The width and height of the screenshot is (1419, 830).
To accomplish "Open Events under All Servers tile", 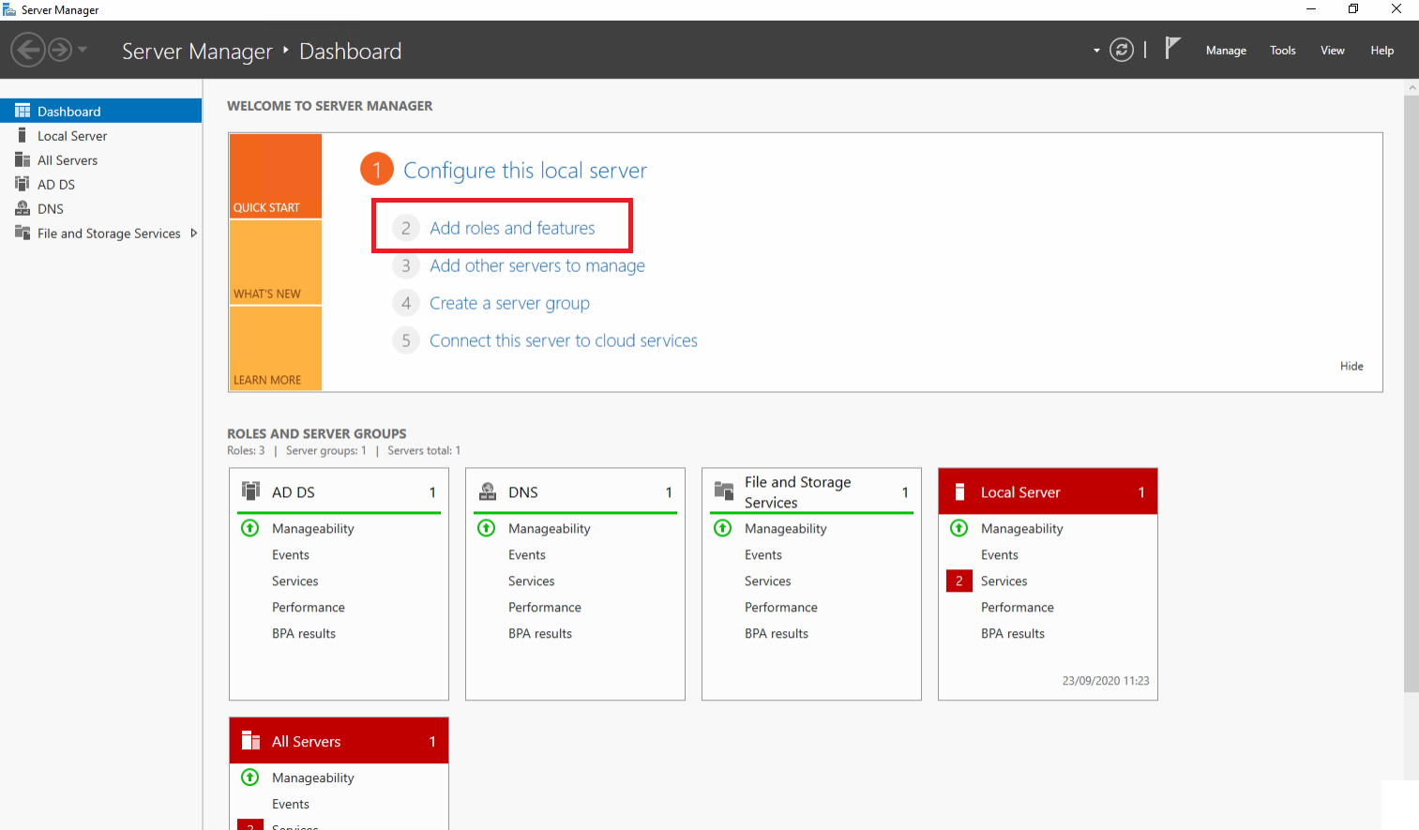I will [x=291, y=805].
